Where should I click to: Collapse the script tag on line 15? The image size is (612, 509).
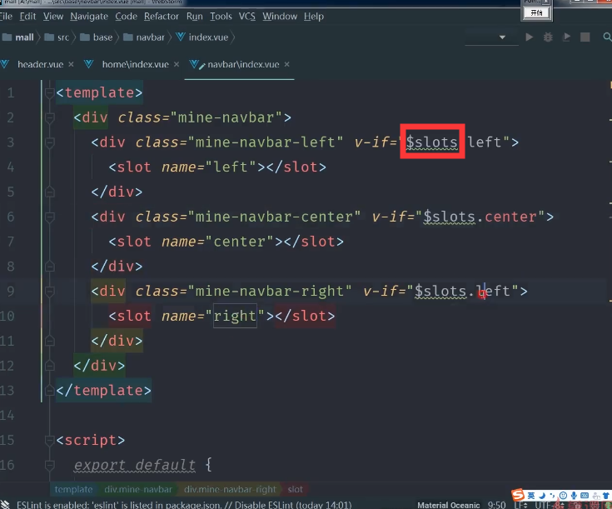pyautogui.click(x=50, y=441)
